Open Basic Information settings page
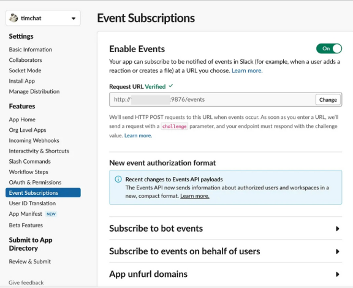353x288 pixels. 31,50
